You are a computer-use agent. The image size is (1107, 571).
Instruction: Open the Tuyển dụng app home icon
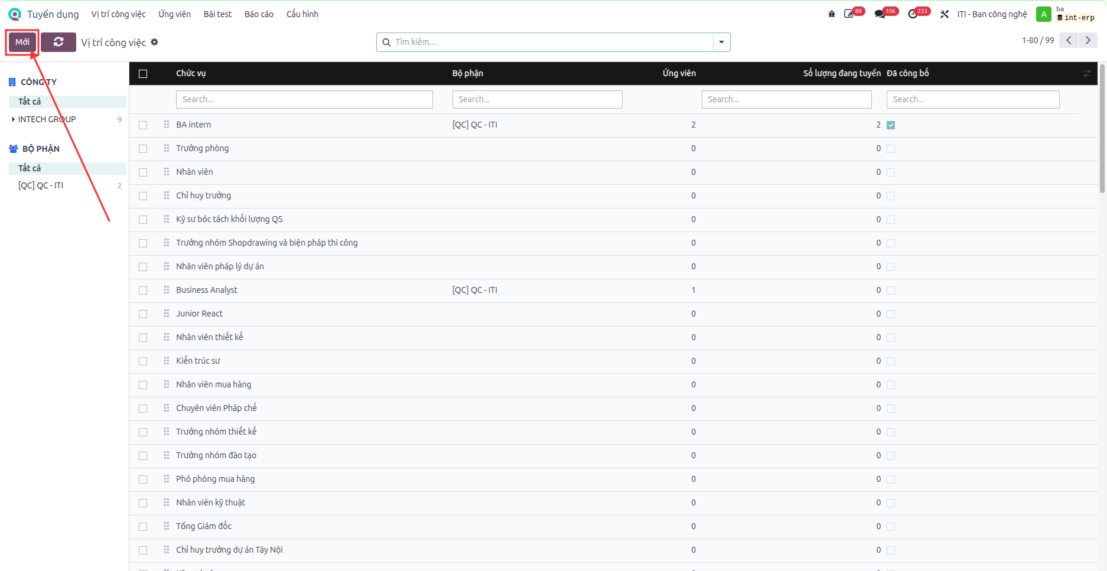[x=15, y=14]
